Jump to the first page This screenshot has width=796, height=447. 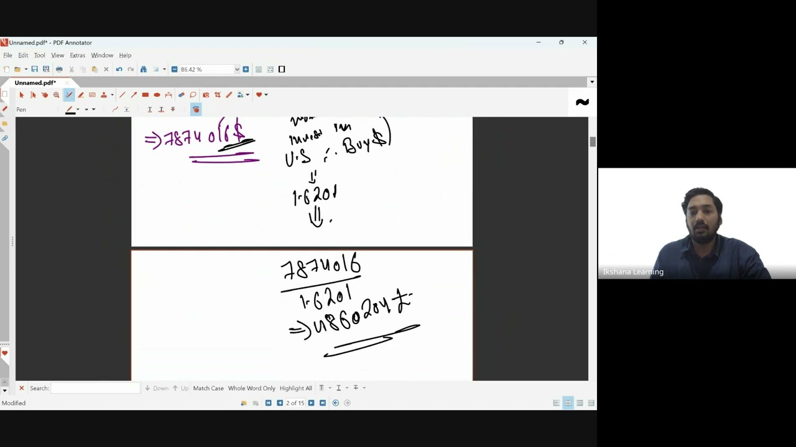(x=268, y=403)
